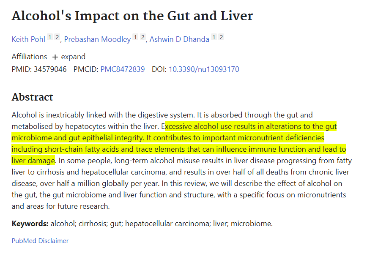Click affiliation 1 badge after Keith Pohl

tap(50, 38)
